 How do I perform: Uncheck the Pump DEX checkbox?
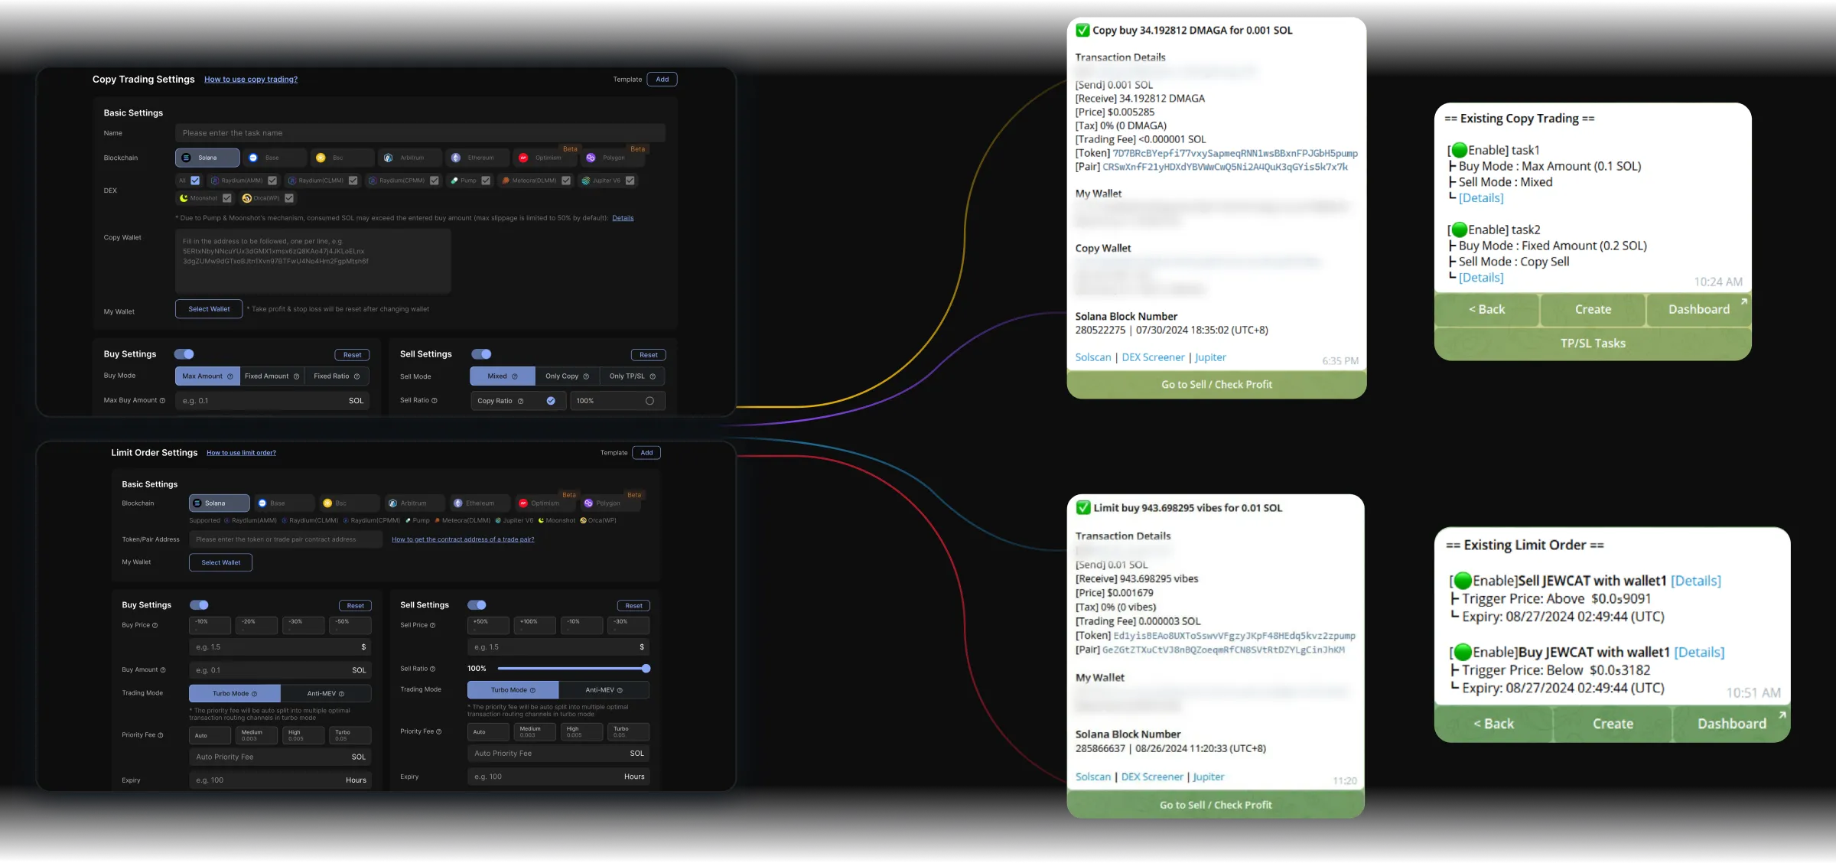click(486, 181)
